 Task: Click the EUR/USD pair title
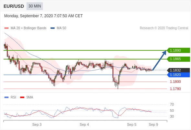14,6
